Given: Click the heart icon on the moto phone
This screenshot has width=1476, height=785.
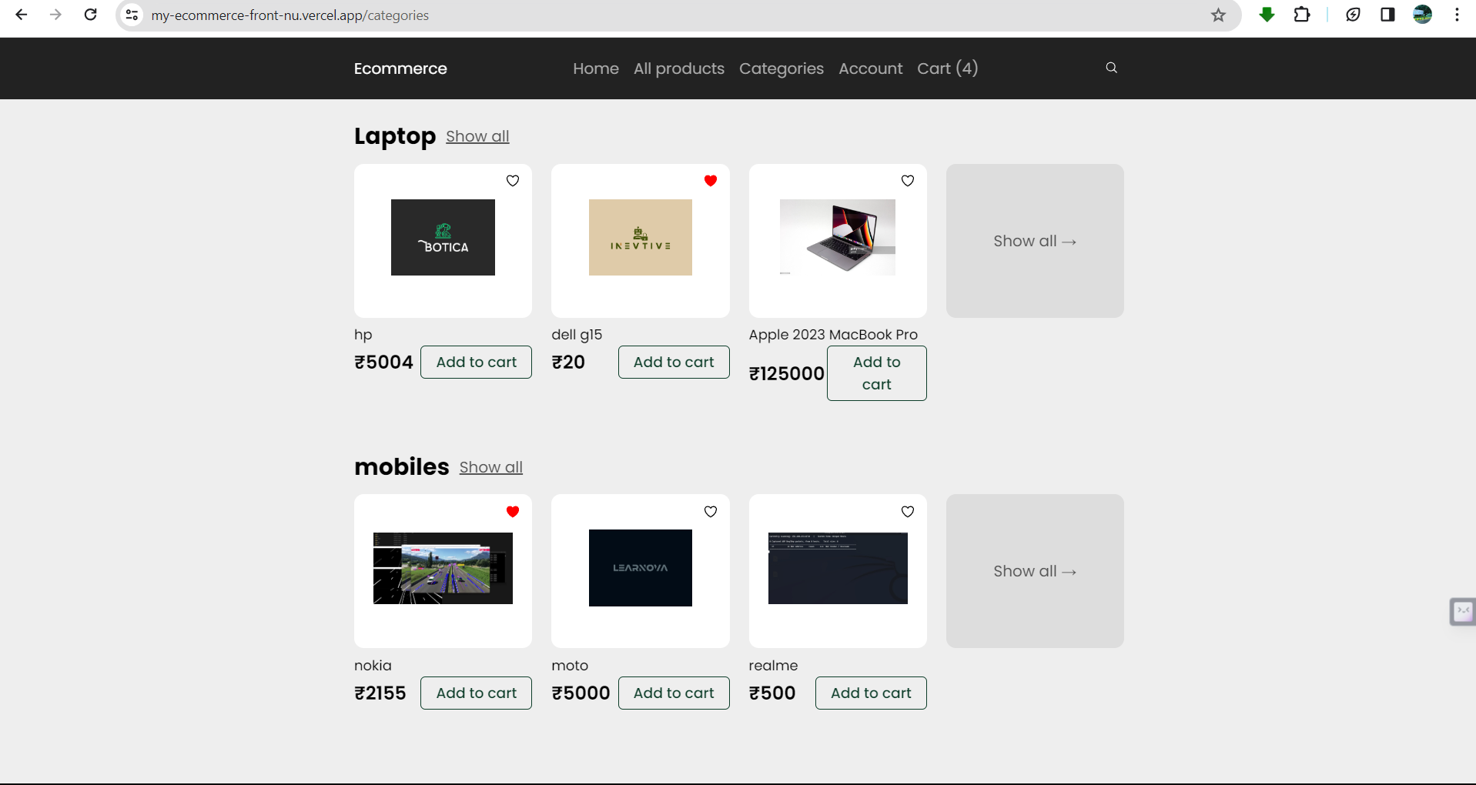Looking at the screenshot, I should point(710,511).
